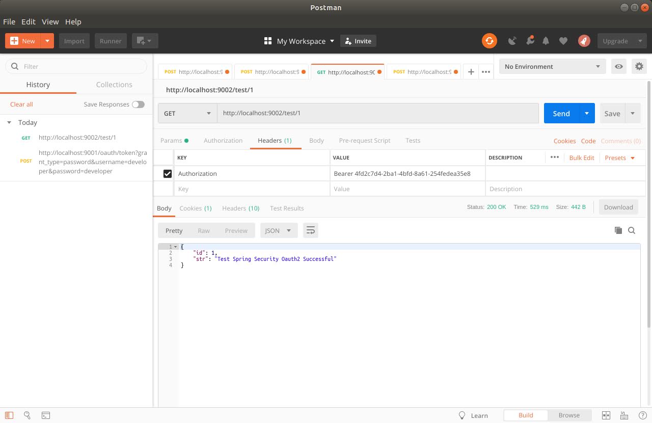Open the notifications bell icon
Image resolution: width=652 pixels, height=423 pixels.
coord(546,41)
